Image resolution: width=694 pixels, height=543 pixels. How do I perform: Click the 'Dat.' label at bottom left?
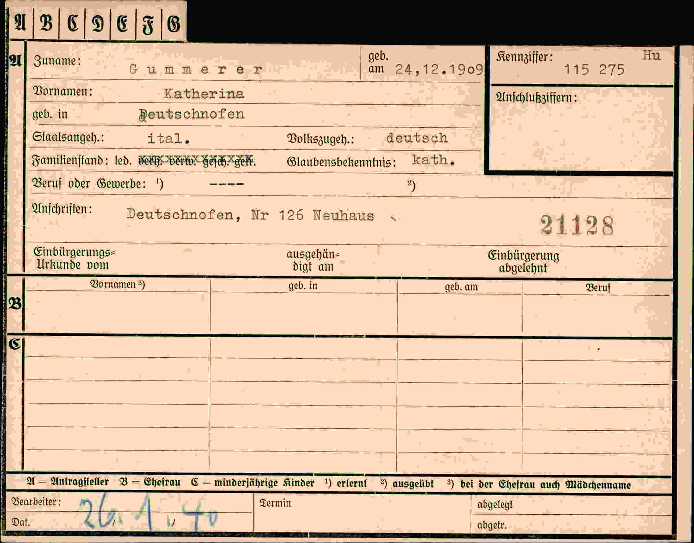20,522
